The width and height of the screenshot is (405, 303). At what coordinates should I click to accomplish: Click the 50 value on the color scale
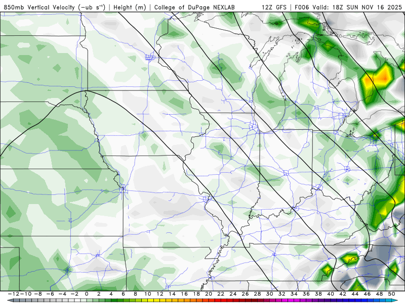tap(392, 294)
